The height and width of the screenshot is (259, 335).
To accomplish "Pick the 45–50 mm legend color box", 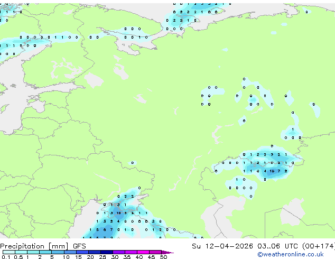I will [155, 252].
